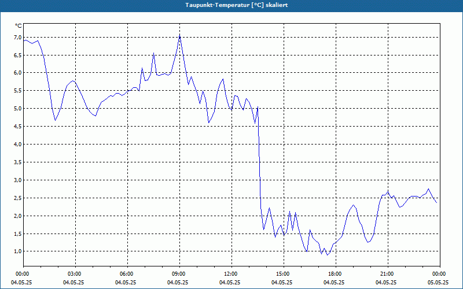Choose the 04.05.25 date under 21:00
463x289 pixels.
[386, 283]
